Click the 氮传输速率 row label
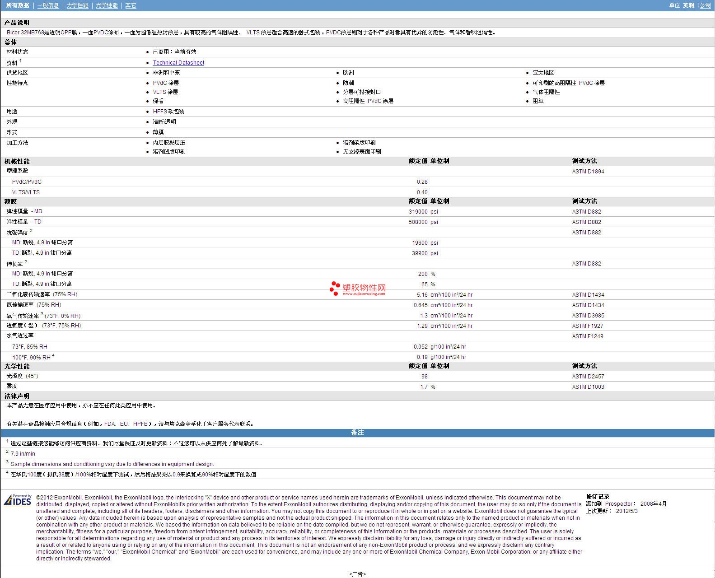This screenshot has width=715, height=578. click(33, 305)
